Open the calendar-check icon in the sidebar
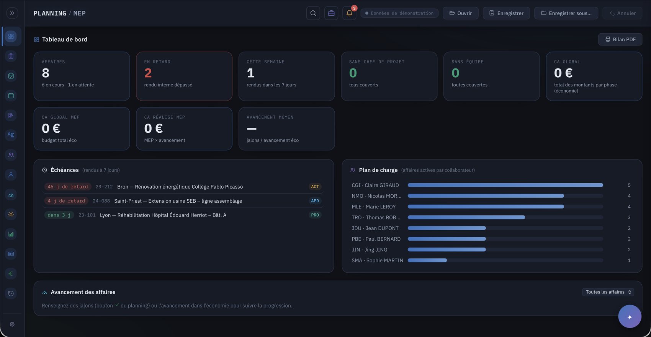Image resolution: width=651 pixels, height=337 pixels. click(x=11, y=76)
